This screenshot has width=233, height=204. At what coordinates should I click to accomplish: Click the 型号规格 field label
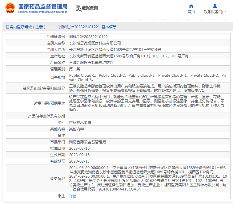[58, 78]
